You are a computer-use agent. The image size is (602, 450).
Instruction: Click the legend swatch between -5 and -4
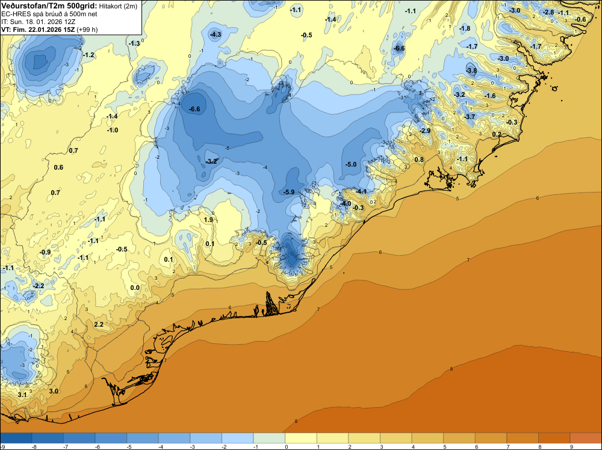tap(143, 438)
